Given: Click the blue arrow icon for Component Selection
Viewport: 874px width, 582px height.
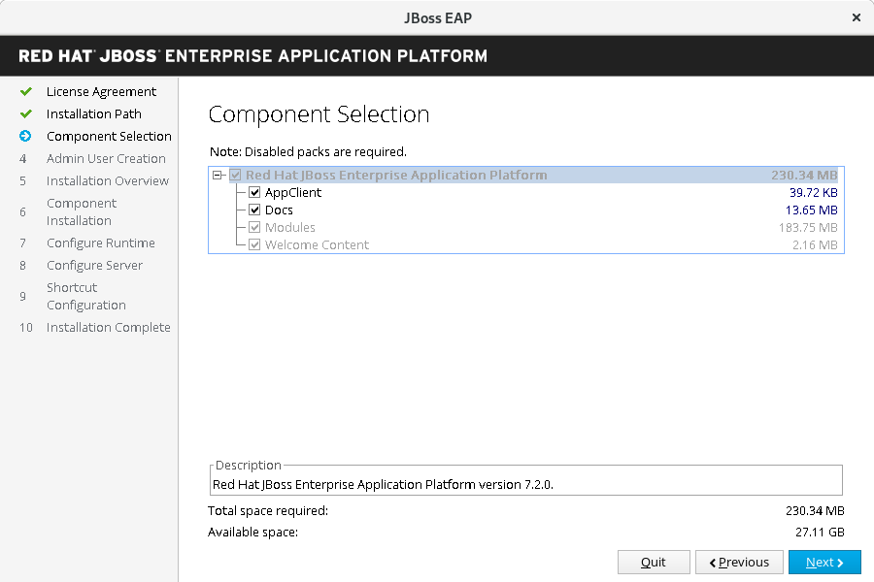Looking at the screenshot, I should pyautogui.click(x=26, y=136).
